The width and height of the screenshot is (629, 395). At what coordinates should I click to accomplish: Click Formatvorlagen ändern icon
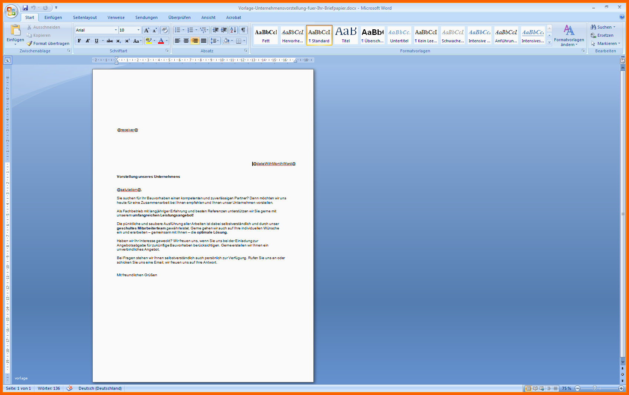[569, 35]
